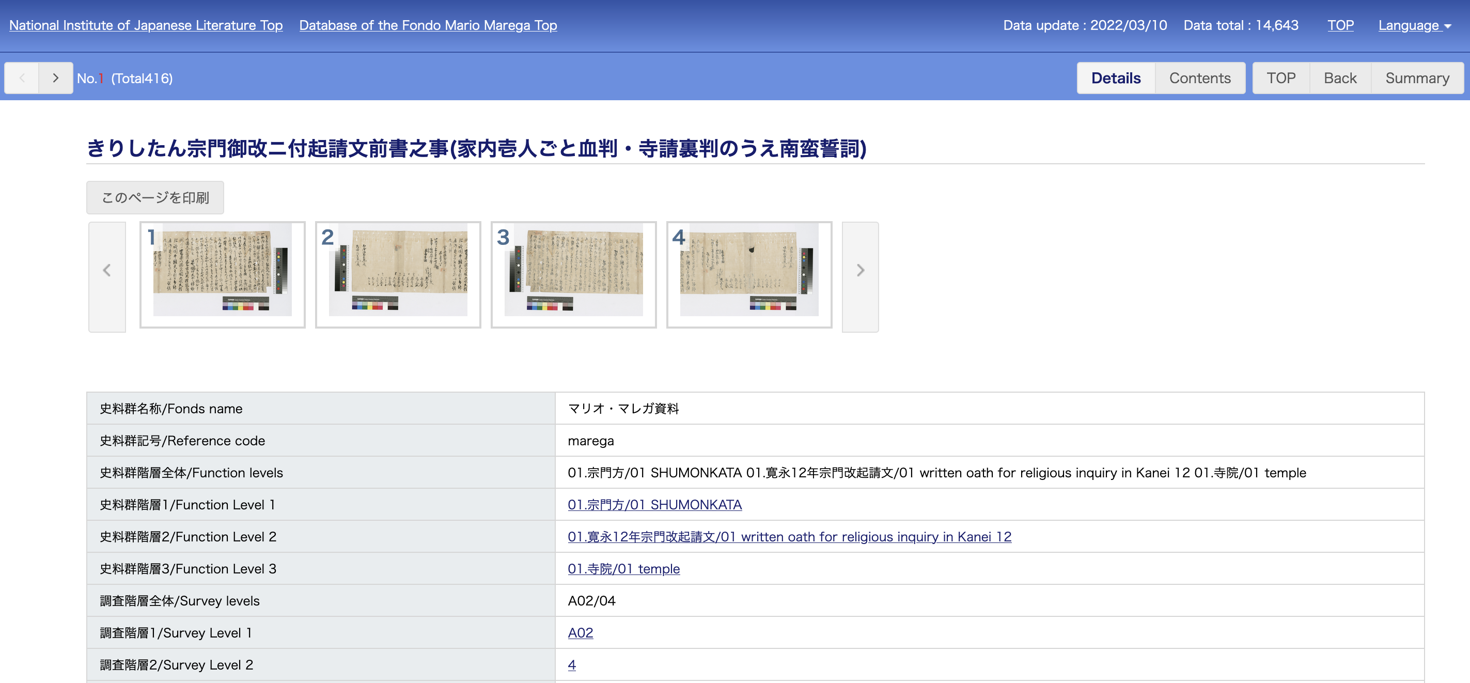Switch to the Contents tab
The width and height of the screenshot is (1470, 683).
pyautogui.click(x=1199, y=78)
